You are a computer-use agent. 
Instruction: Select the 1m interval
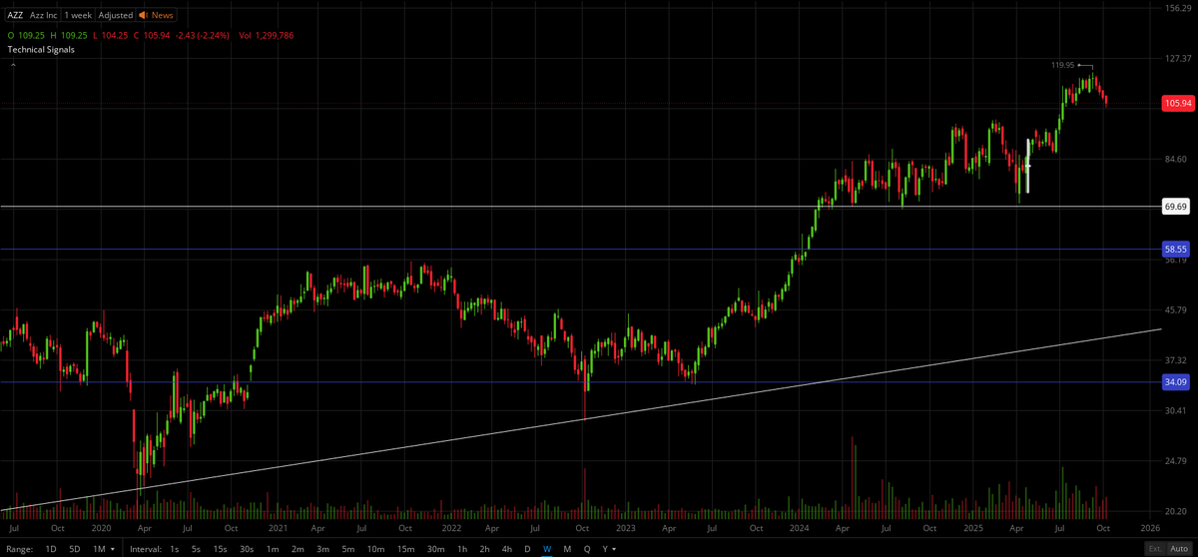click(x=272, y=549)
